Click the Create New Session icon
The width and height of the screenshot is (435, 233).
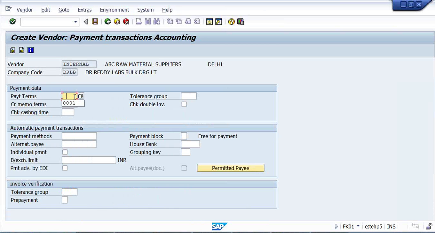click(210, 22)
